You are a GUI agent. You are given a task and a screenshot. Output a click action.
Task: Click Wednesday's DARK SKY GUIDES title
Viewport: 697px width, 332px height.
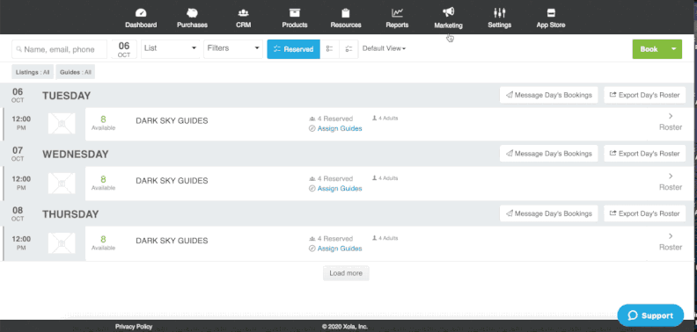172,181
